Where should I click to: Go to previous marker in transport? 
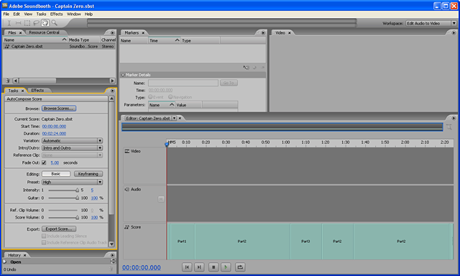click(x=187, y=267)
